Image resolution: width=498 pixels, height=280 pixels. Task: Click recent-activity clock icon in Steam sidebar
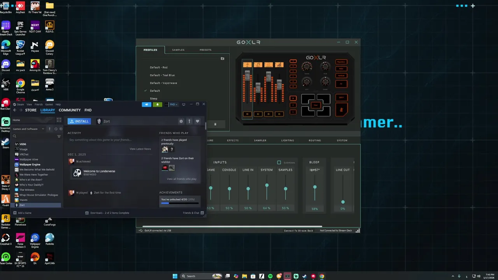(56, 129)
